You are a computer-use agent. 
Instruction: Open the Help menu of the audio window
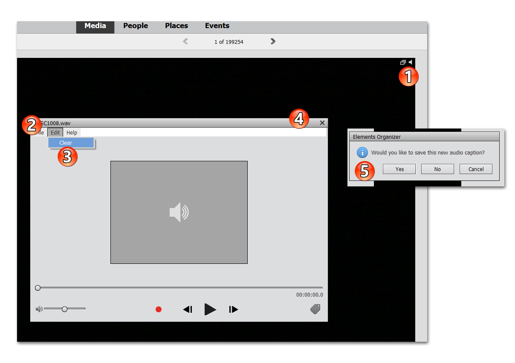click(x=72, y=132)
